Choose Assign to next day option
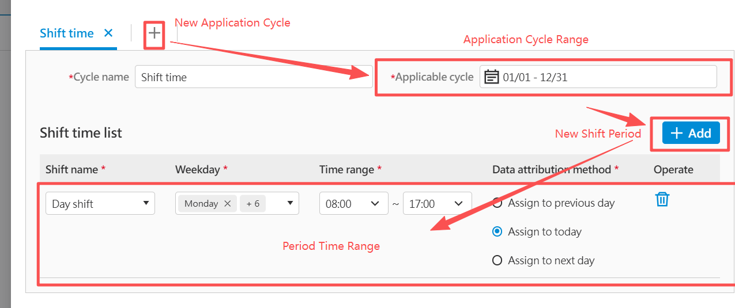 (x=497, y=260)
